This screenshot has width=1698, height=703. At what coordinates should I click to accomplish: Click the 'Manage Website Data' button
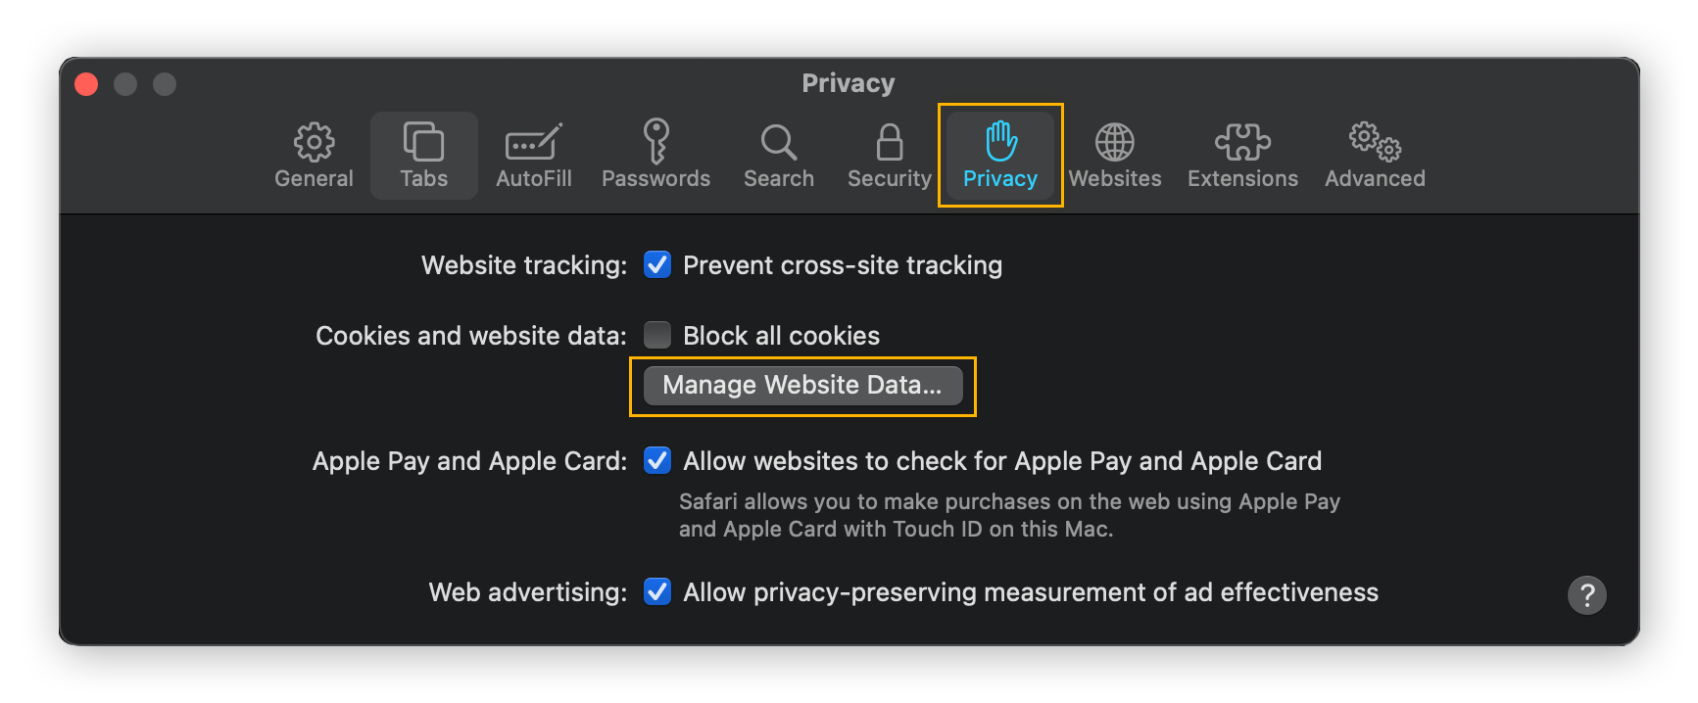tap(801, 385)
